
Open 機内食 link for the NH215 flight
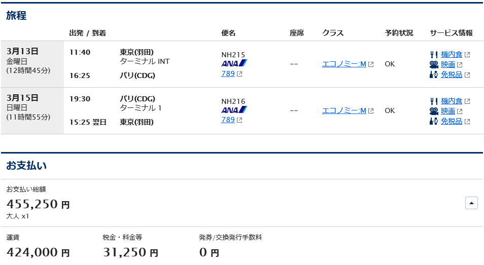coord(452,55)
